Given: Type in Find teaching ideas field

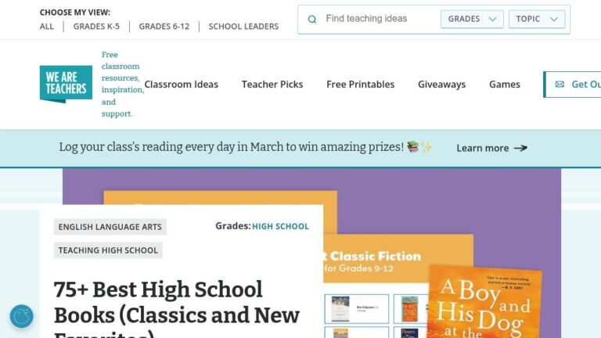Looking at the screenshot, I should (379, 19).
